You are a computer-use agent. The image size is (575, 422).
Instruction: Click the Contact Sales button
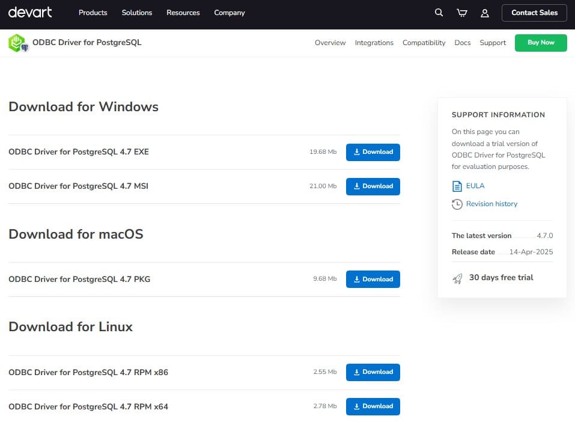point(534,13)
